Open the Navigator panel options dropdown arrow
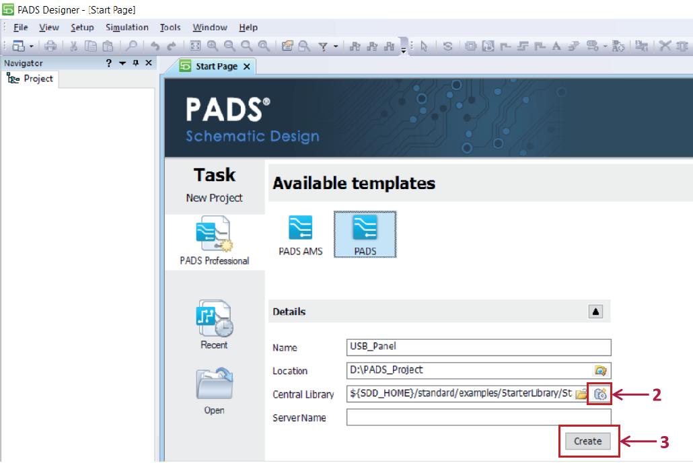 tap(122, 63)
